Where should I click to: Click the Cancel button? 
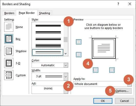(124, 101)
